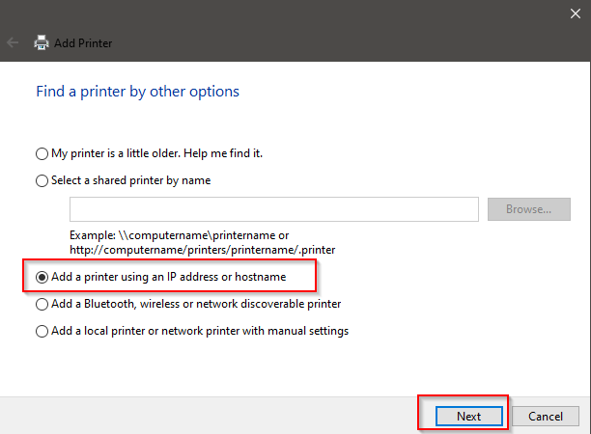Click the http://computername/printers example line

202,249
